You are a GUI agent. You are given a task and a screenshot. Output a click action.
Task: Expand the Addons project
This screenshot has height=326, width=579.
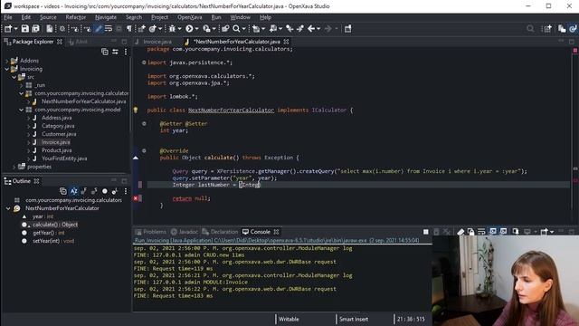[x=6, y=61]
